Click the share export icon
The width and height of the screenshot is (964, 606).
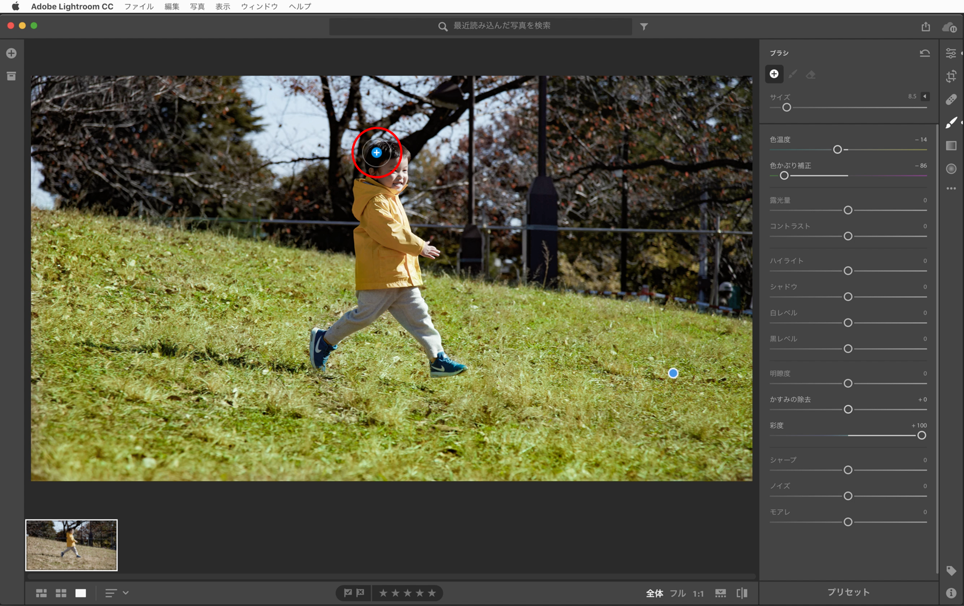coord(925,26)
